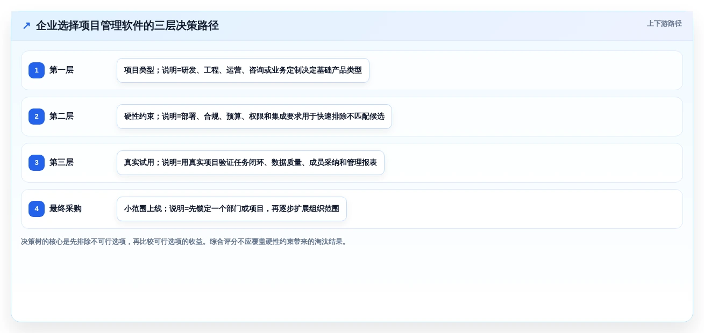Image resolution: width=704 pixels, height=333 pixels.
Task: Click the 第一层 row label
Action: click(61, 70)
